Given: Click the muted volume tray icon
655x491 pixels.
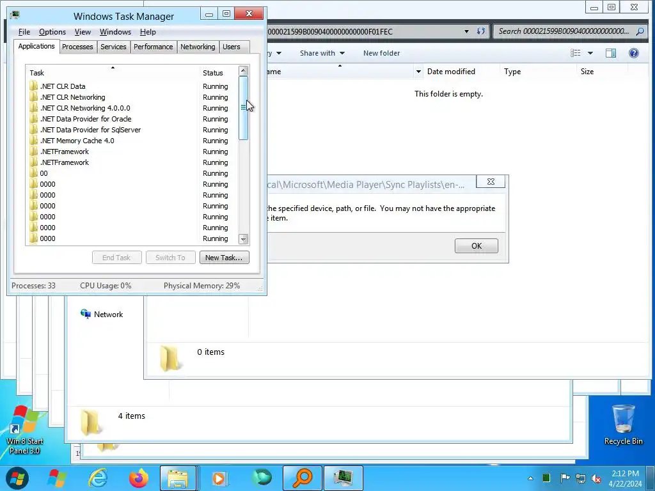Looking at the screenshot, I should [x=596, y=478].
